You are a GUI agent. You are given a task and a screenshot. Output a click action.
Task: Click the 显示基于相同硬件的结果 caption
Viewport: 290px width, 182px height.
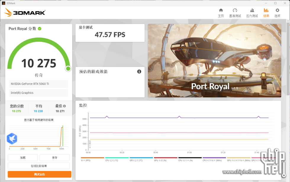click(x=39, y=120)
